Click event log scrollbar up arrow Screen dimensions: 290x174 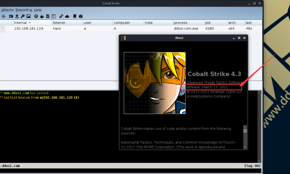pos(259,93)
